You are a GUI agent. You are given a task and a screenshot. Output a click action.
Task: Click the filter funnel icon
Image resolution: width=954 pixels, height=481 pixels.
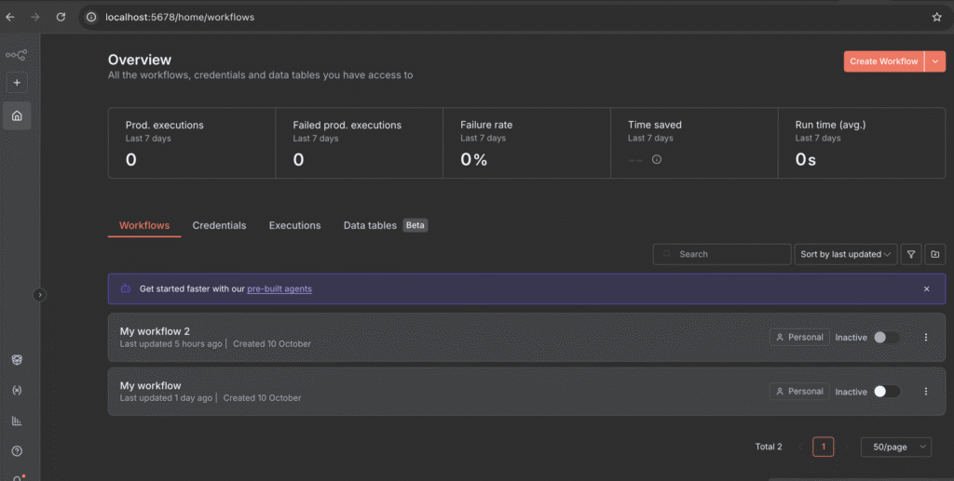pyautogui.click(x=911, y=254)
